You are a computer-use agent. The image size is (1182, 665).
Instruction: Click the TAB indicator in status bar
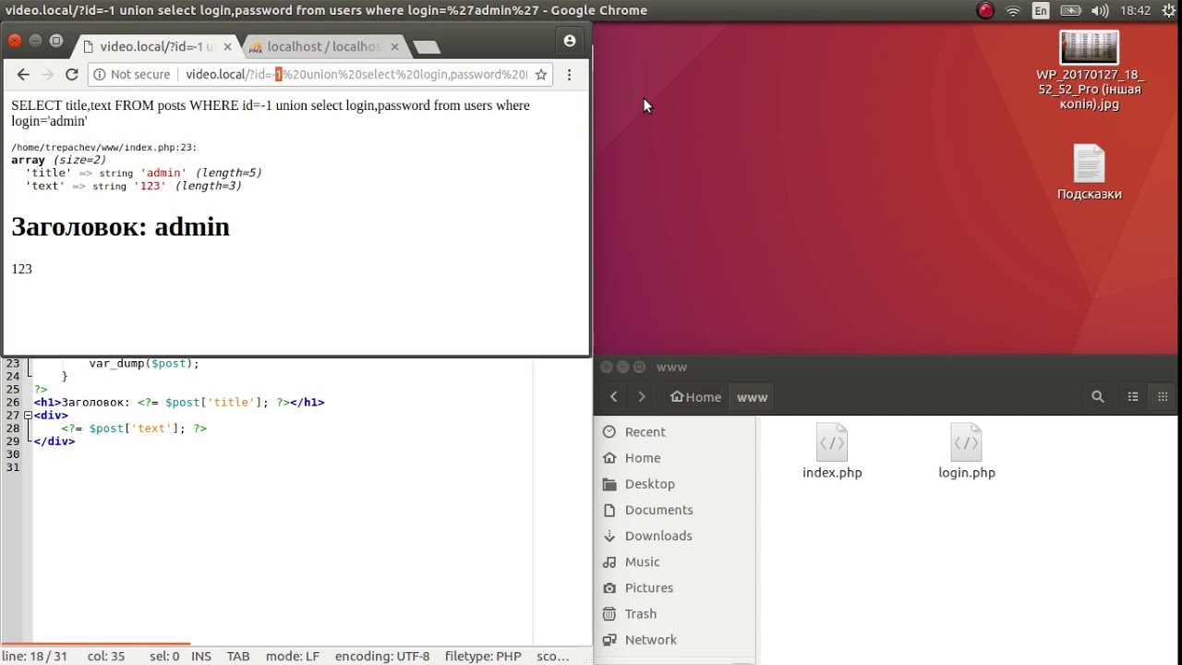click(238, 657)
